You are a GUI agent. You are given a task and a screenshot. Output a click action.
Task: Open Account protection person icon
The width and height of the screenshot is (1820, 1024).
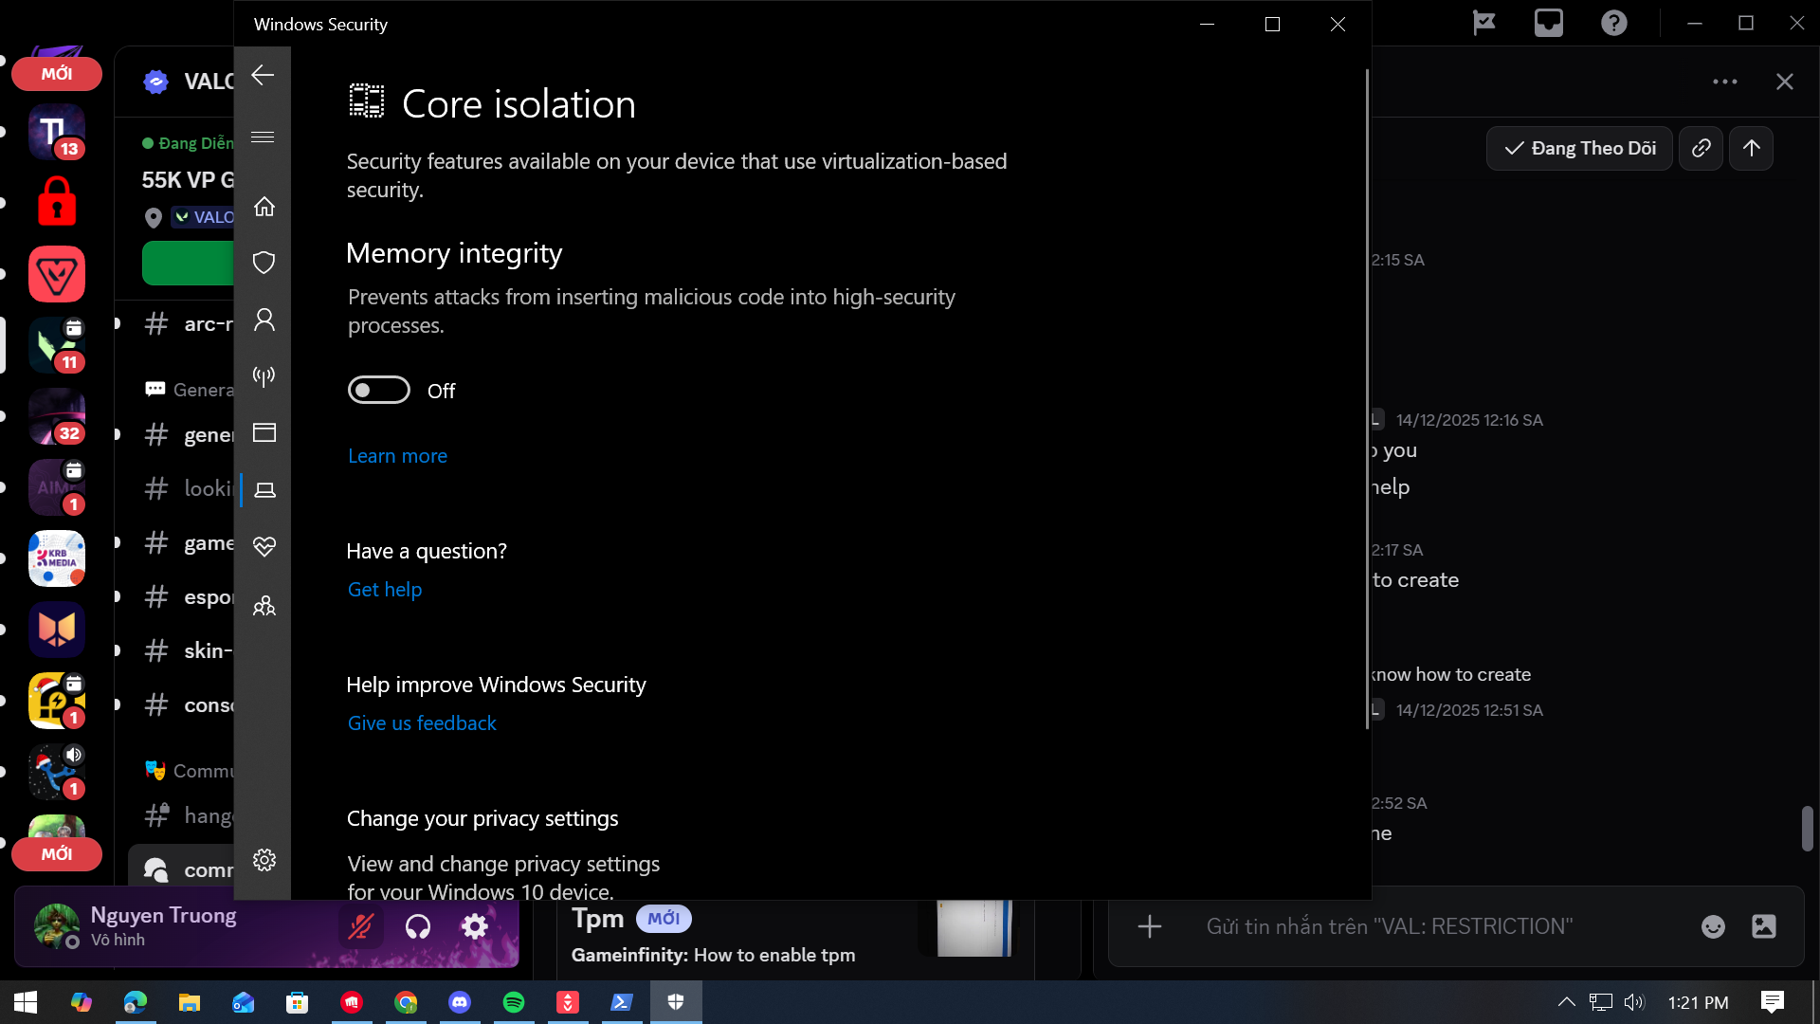pyautogui.click(x=264, y=320)
